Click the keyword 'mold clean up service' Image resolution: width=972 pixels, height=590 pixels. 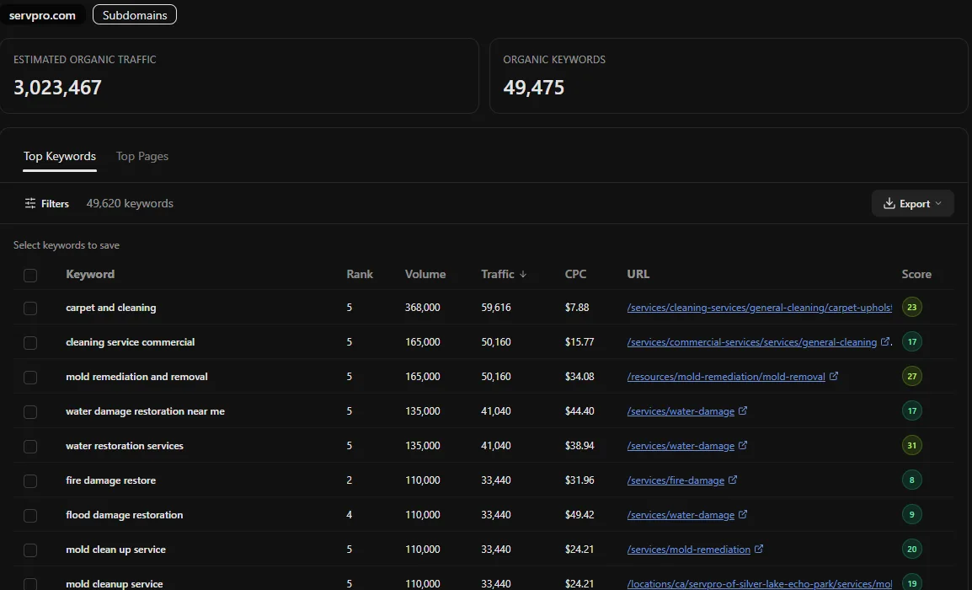[x=116, y=550]
